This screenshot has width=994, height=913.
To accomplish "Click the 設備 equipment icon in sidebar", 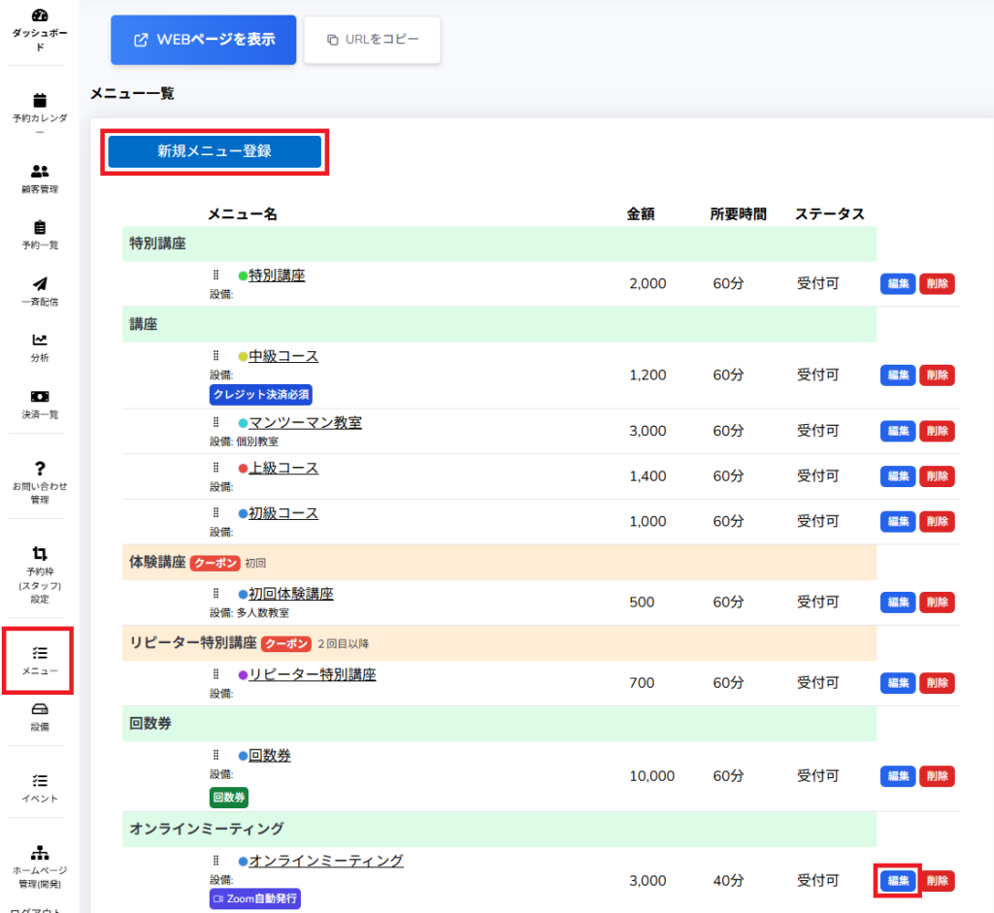I will pyautogui.click(x=40, y=709).
